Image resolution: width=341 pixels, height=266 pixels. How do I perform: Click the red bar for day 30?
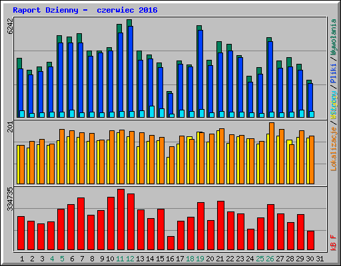(x=310, y=241)
